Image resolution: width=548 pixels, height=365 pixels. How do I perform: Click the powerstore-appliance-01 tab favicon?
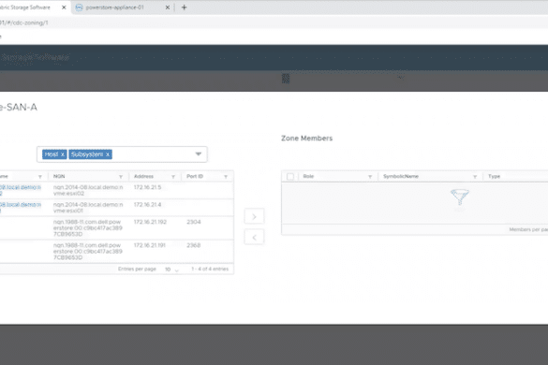click(79, 7)
